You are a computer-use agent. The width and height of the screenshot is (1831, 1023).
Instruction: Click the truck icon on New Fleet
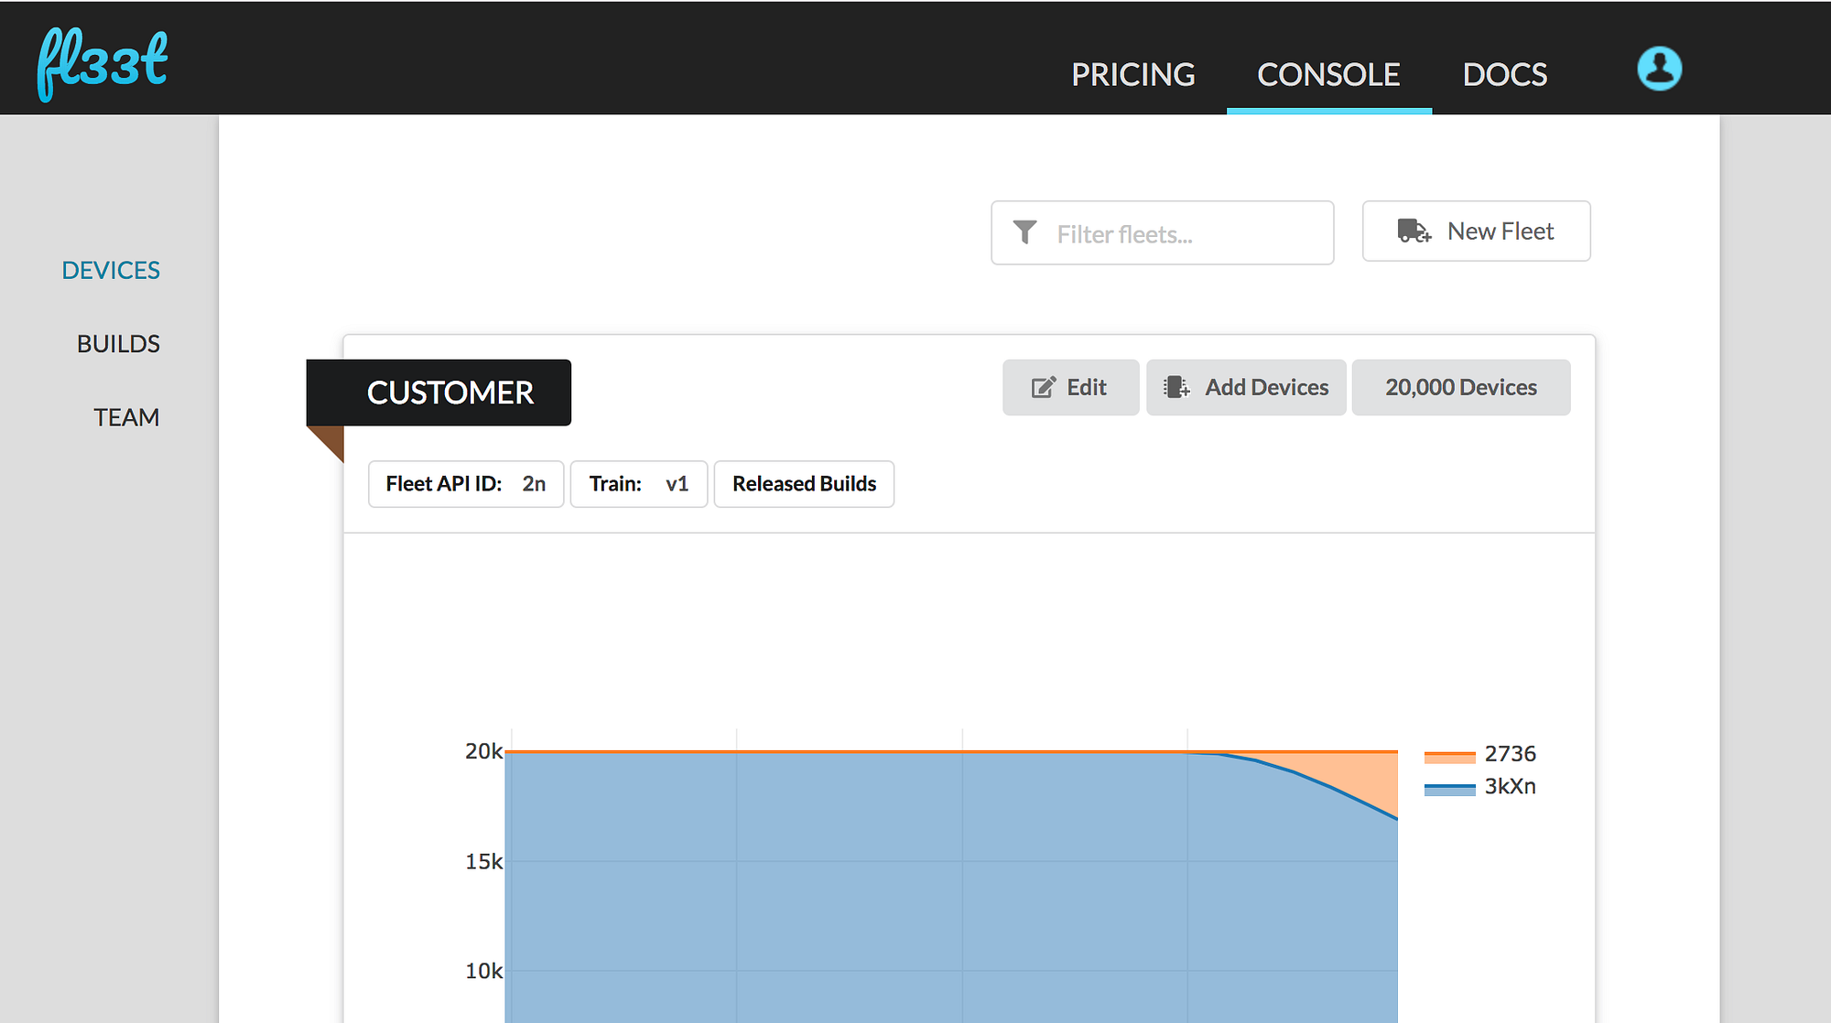coord(1414,232)
